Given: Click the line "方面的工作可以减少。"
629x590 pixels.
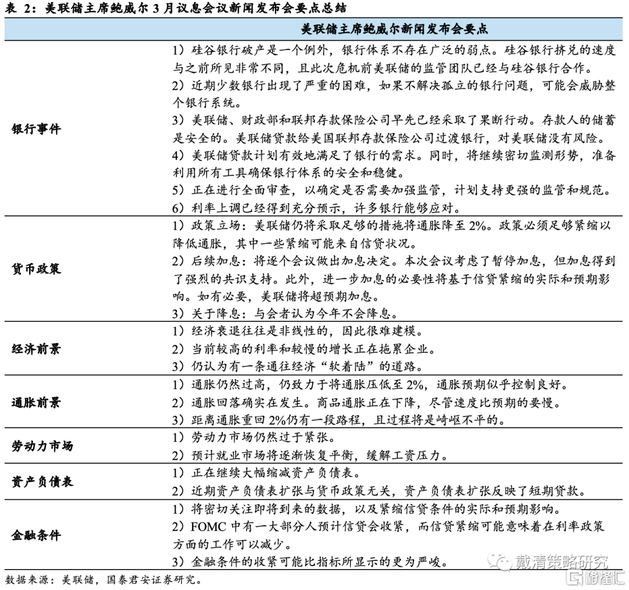Looking at the screenshot, I should [x=232, y=544].
